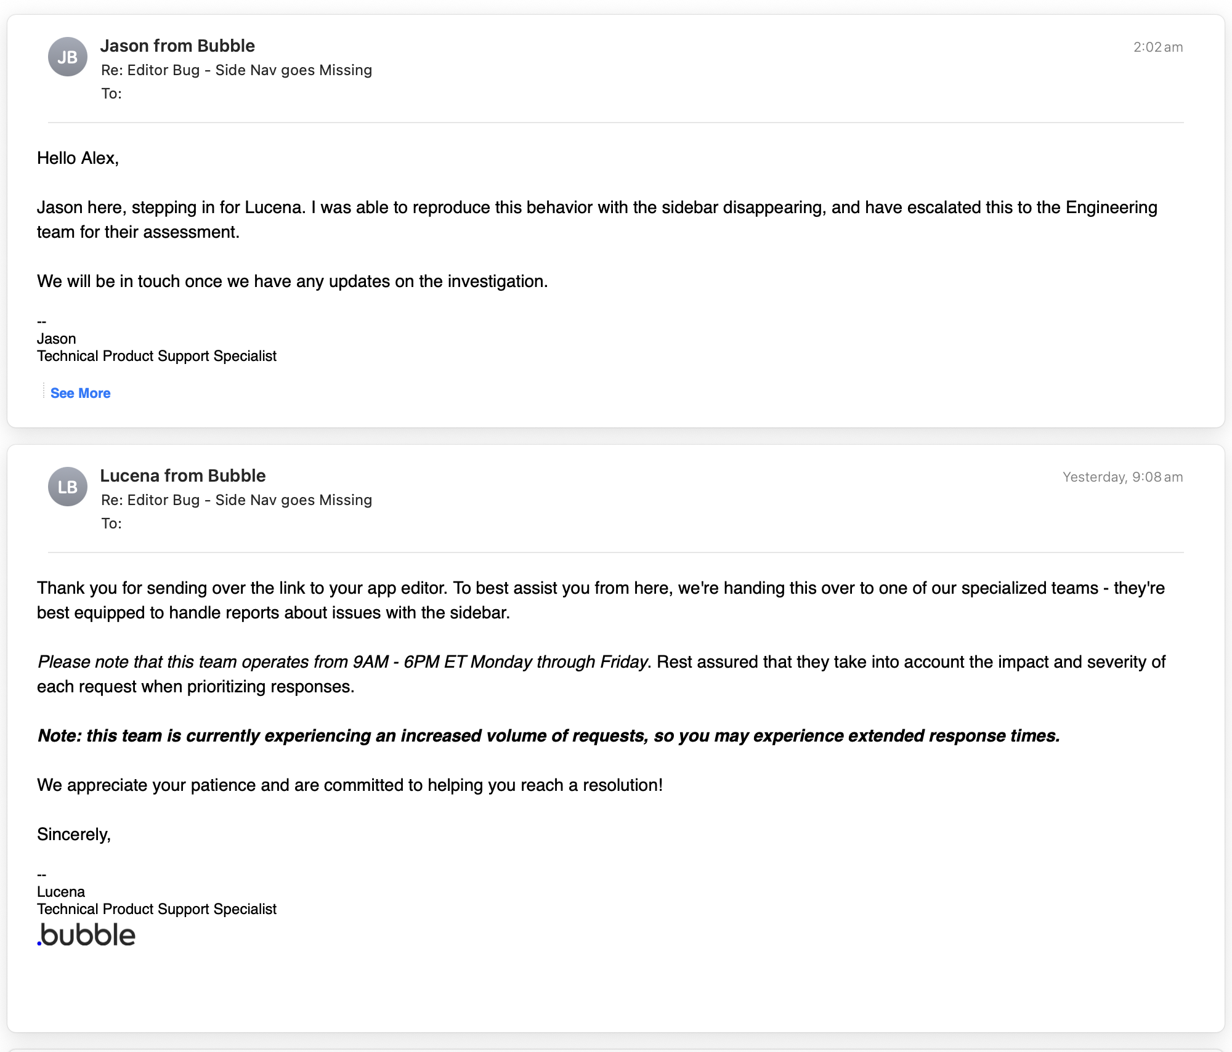Click the bubble logo in Lucena's signature
The height and width of the screenshot is (1052, 1232).
[86, 935]
